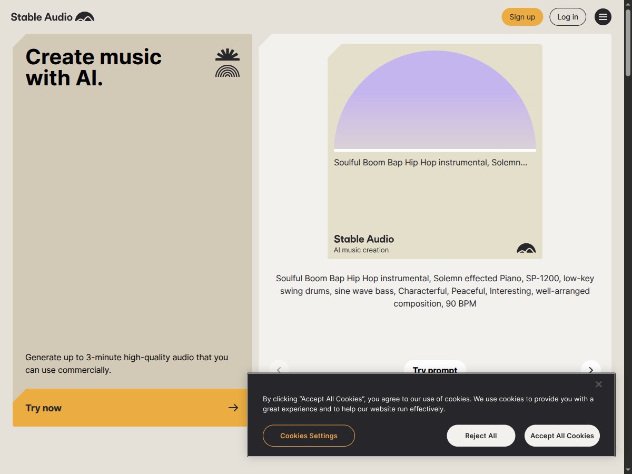Screen dimensions: 632x474
Task: Open Cookies Settings
Action: [x=309, y=436]
